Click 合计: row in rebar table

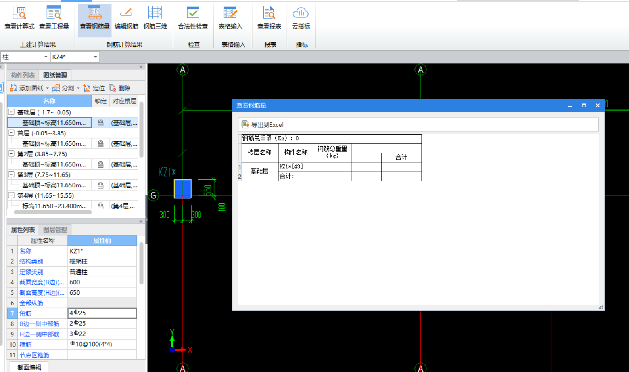(296, 176)
